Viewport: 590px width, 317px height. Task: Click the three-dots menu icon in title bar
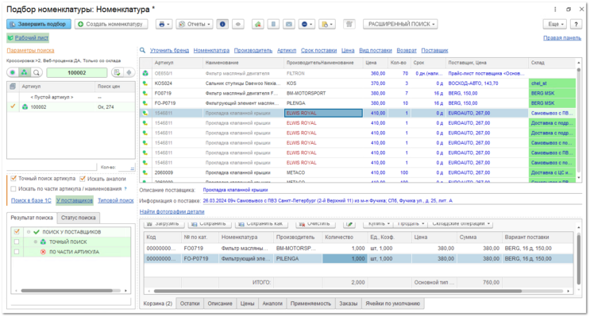555,10
